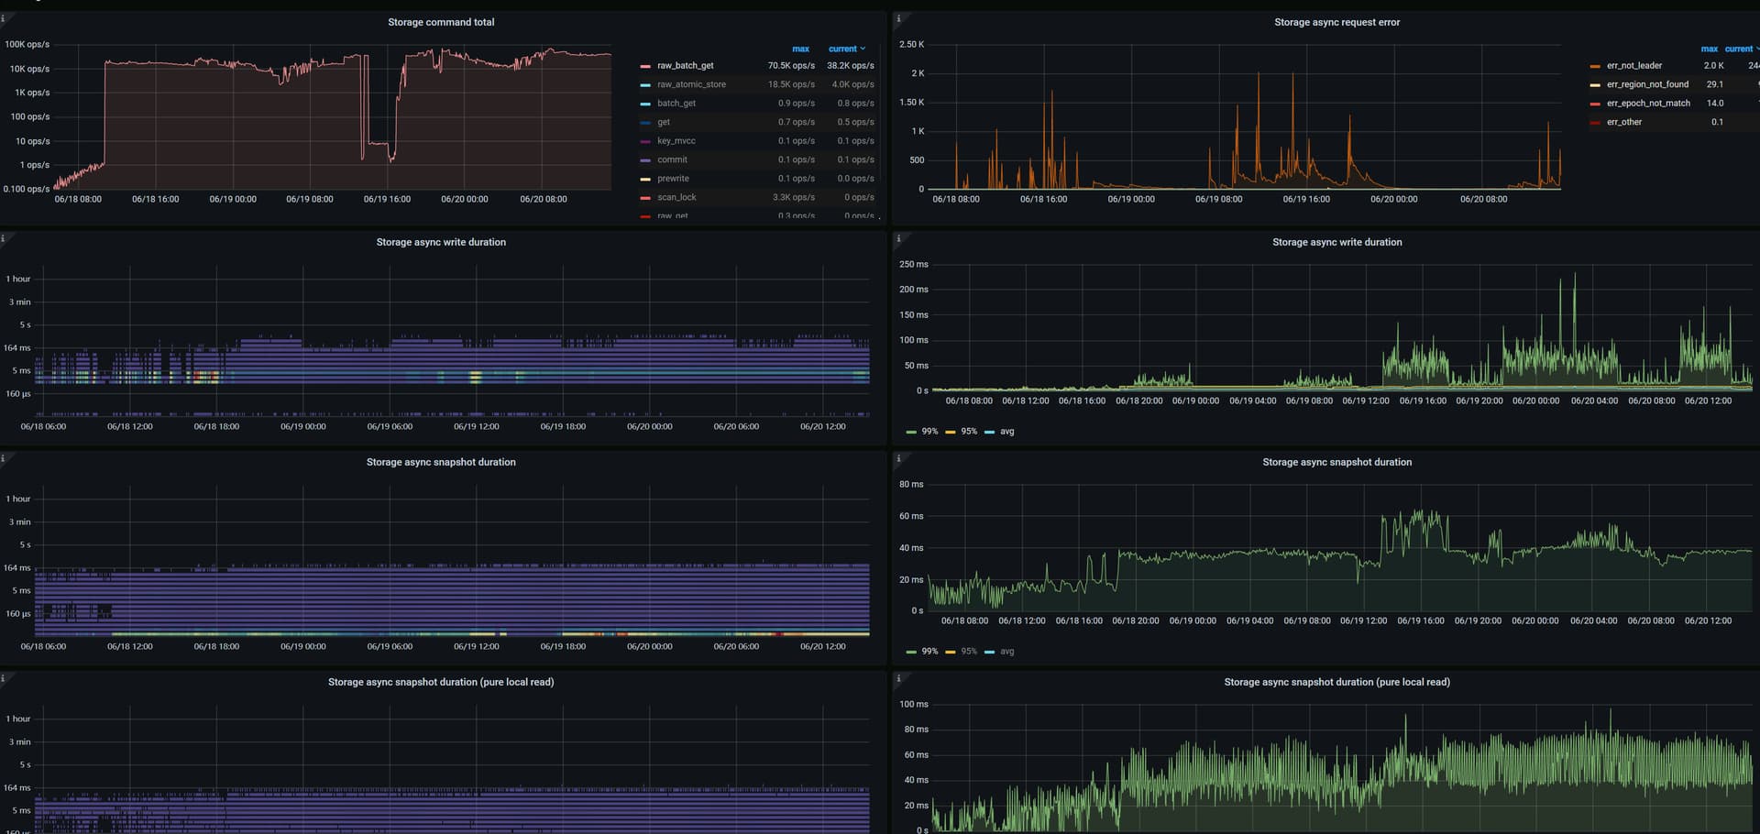Image resolution: width=1760 pixels, height=834 pixels.
Task: Select scan_lock row in command total legend
Action: click(x=676, y=198)
